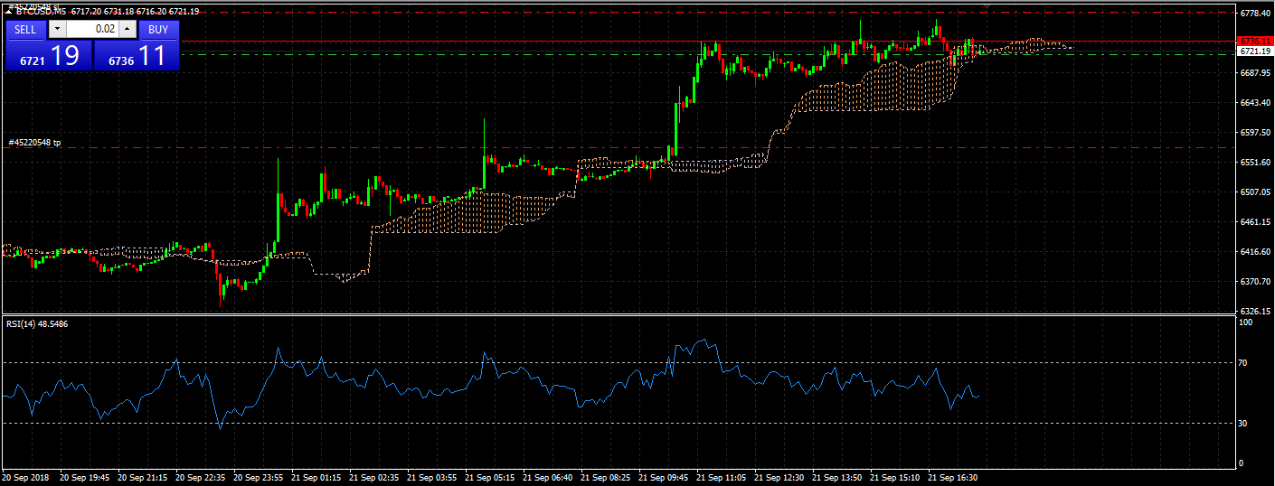The image size is (1275, 486).
Task: Click the 6597.50 price scale label
Action: (1255, 133)
